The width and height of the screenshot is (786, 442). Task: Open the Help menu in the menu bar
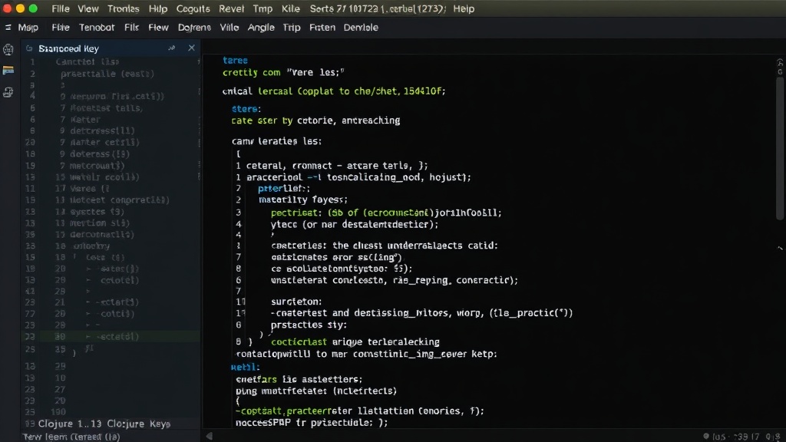coord(464,8)
